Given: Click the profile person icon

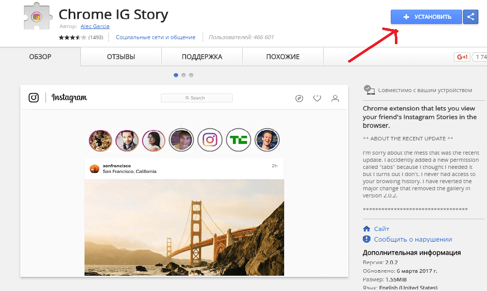Looking at the screenshot, I should 335,99.
